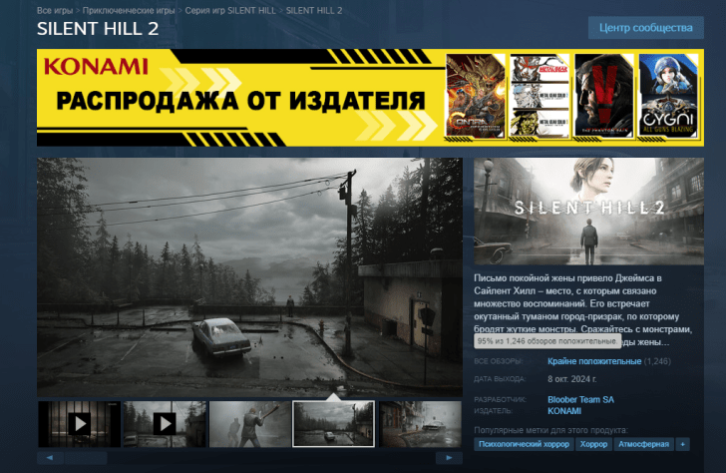Click the game description paragraph
This screenshot has width=726, height=473.
click(583, 310)
